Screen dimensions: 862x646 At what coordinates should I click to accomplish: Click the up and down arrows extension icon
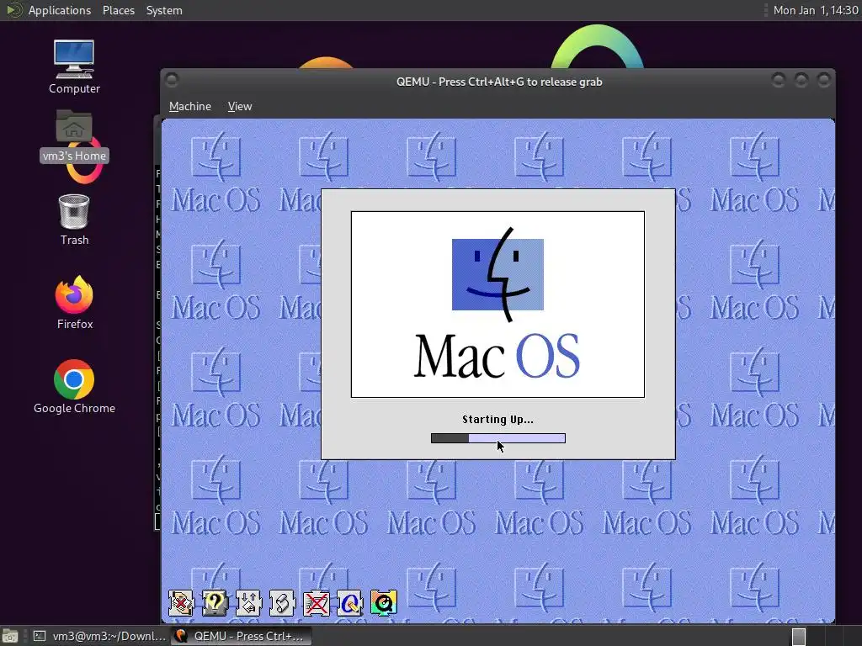pos(249,602)
